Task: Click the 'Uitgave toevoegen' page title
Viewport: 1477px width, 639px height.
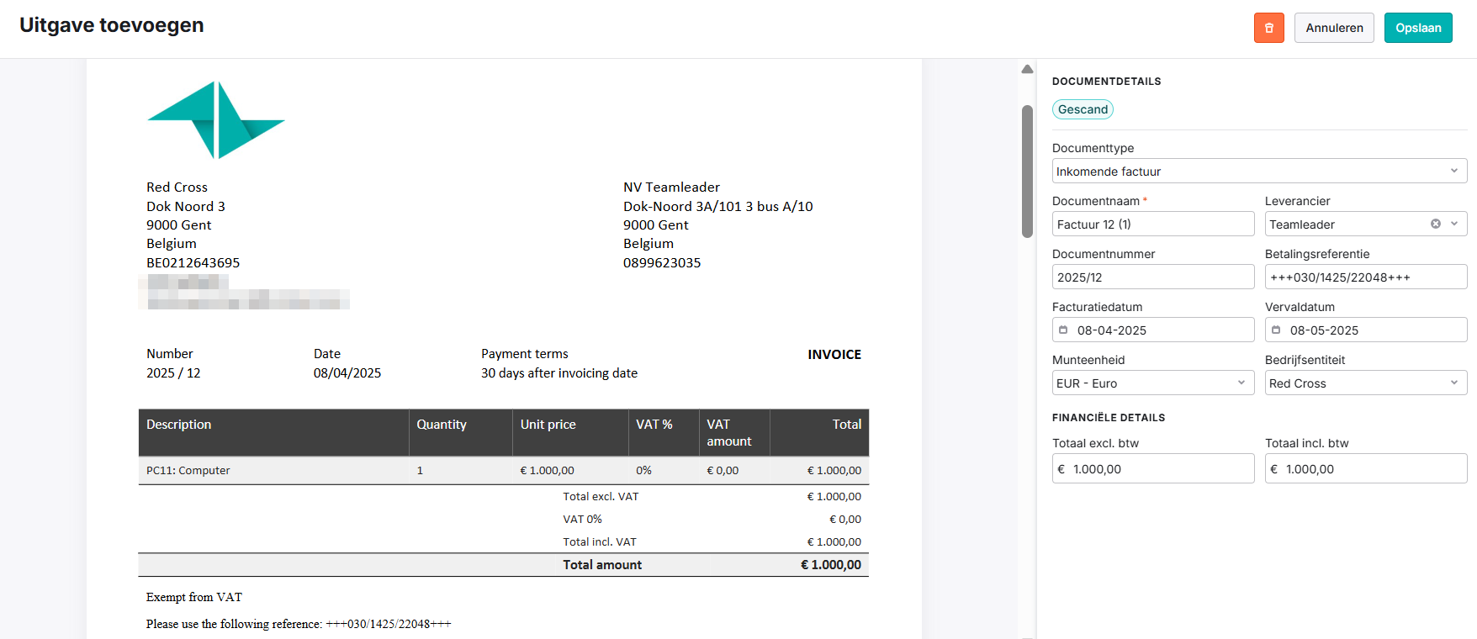Action: coord(112,25)
